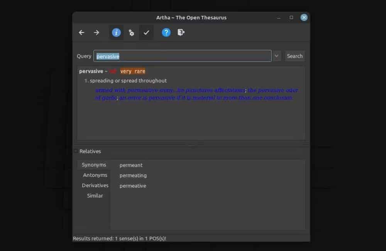
Task: Select the detailed info mode icon
Action: pos(116,32)
